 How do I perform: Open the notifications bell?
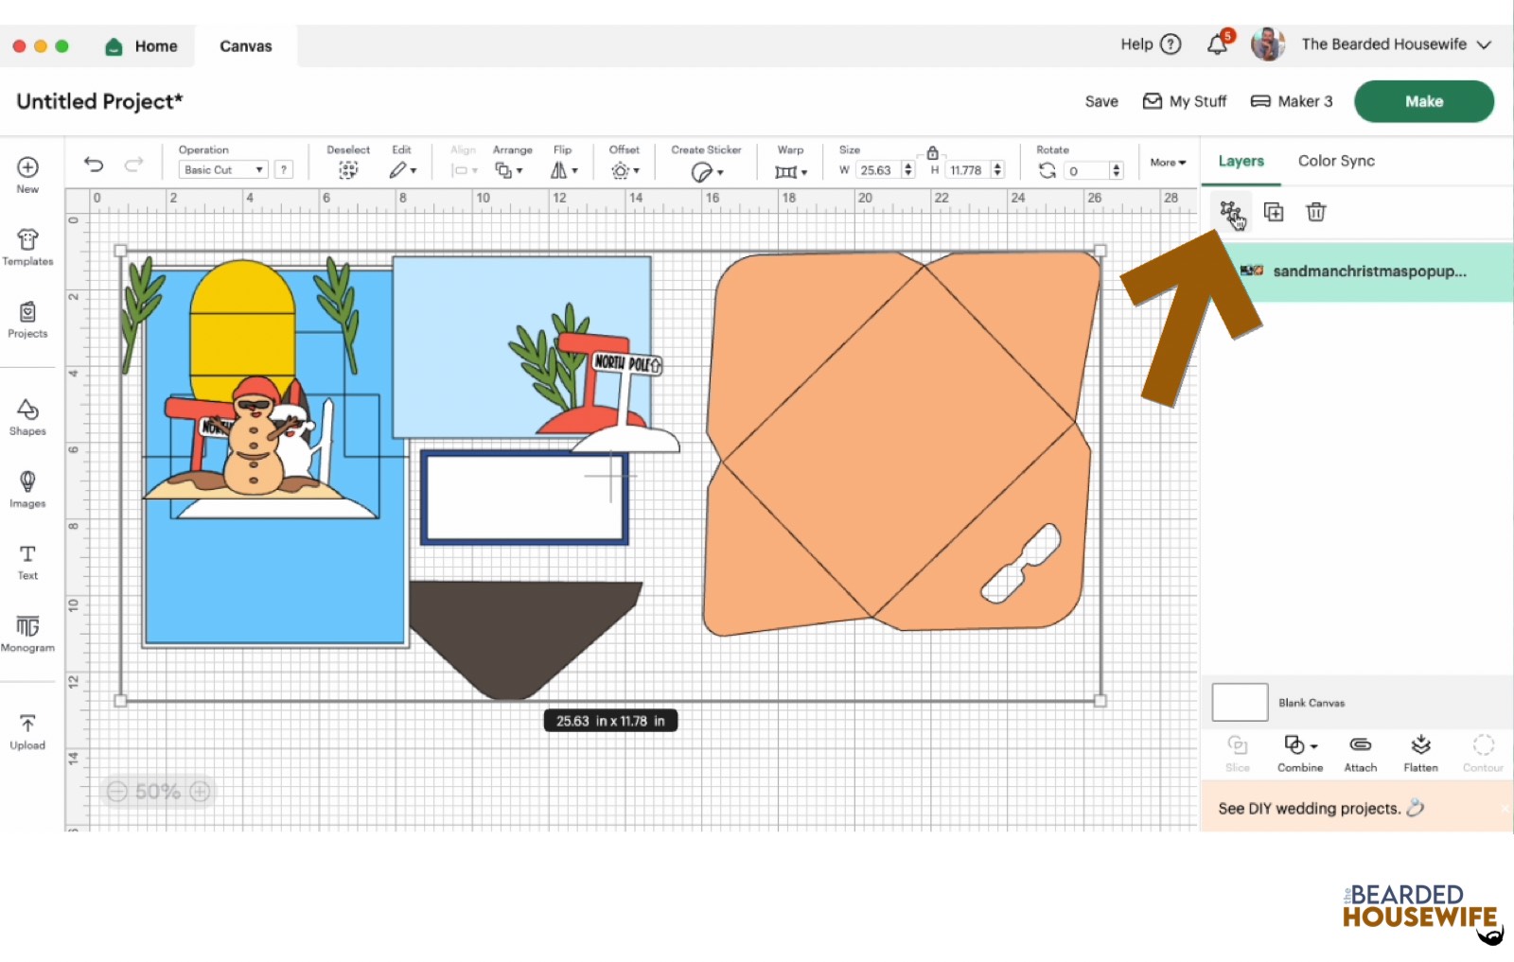click(1218, 44)
